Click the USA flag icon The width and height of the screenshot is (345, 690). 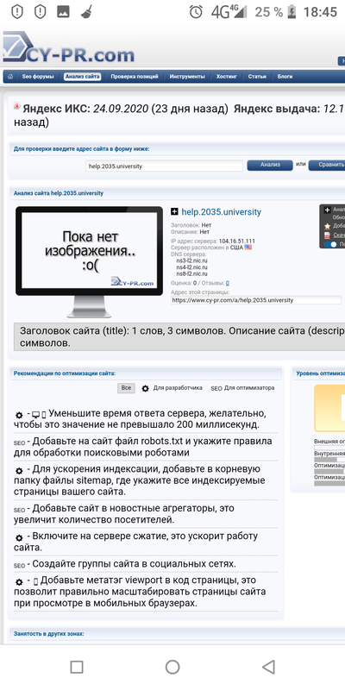coord(248,248)
